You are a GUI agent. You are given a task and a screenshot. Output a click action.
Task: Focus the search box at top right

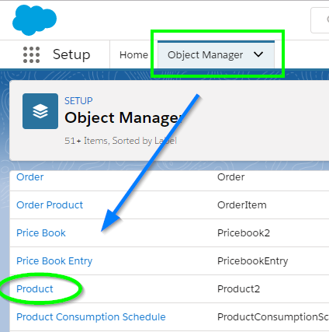320,20
